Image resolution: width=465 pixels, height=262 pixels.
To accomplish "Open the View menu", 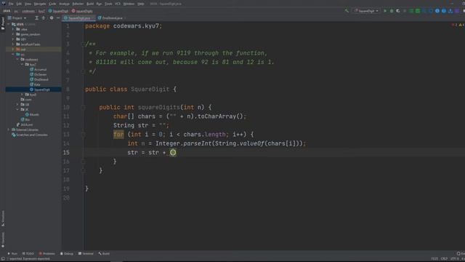I will pyautogui.click(x=28, y=4).
